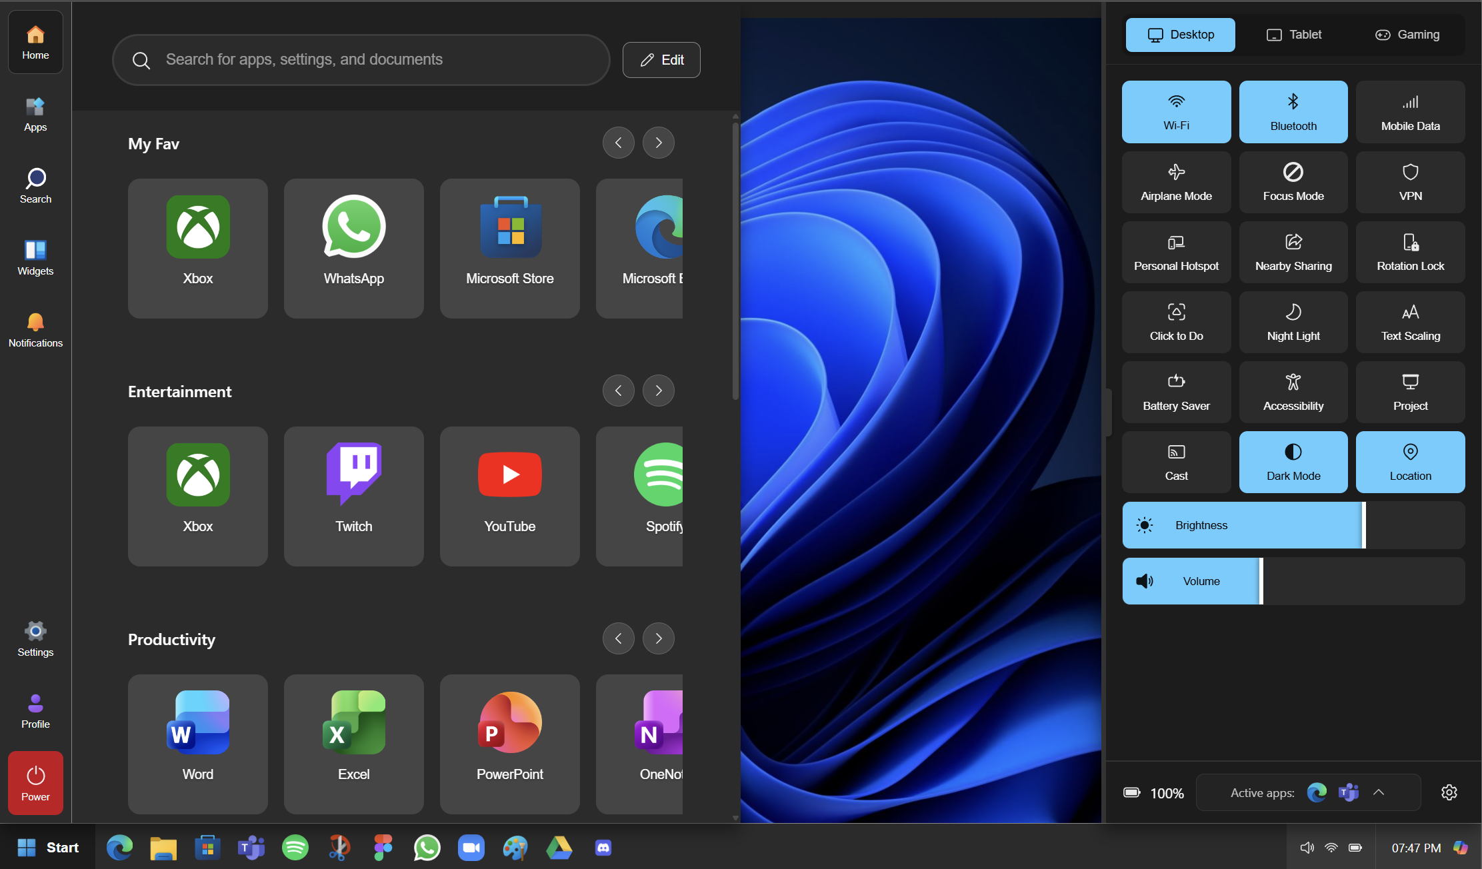Select the Gaming mode tab
The image size is (1482, 869).
click(1407, 35)
